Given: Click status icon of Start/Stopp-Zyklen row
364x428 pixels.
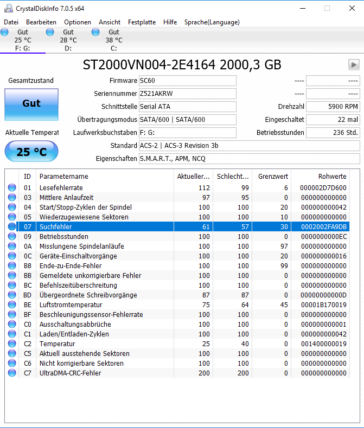Looking at the screenshot, I should click(12, 207).
